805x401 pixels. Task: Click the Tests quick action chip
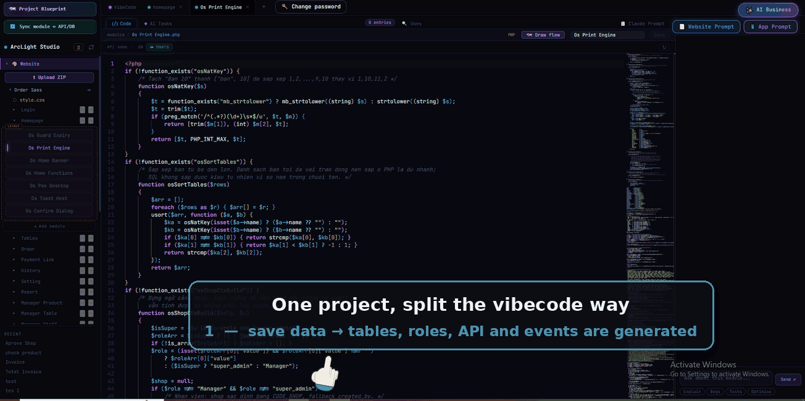tap(735, 392)
